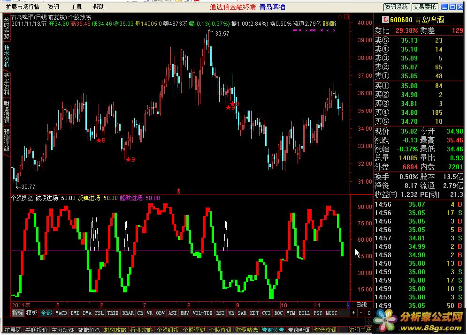Apply the TRIX indicator
Screen dimensions: 467x335
tap(113, 313)
